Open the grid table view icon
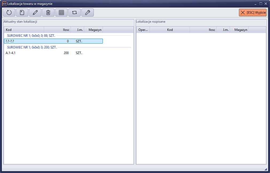Viewport: 270px width, 173px height. coord(61,13)
